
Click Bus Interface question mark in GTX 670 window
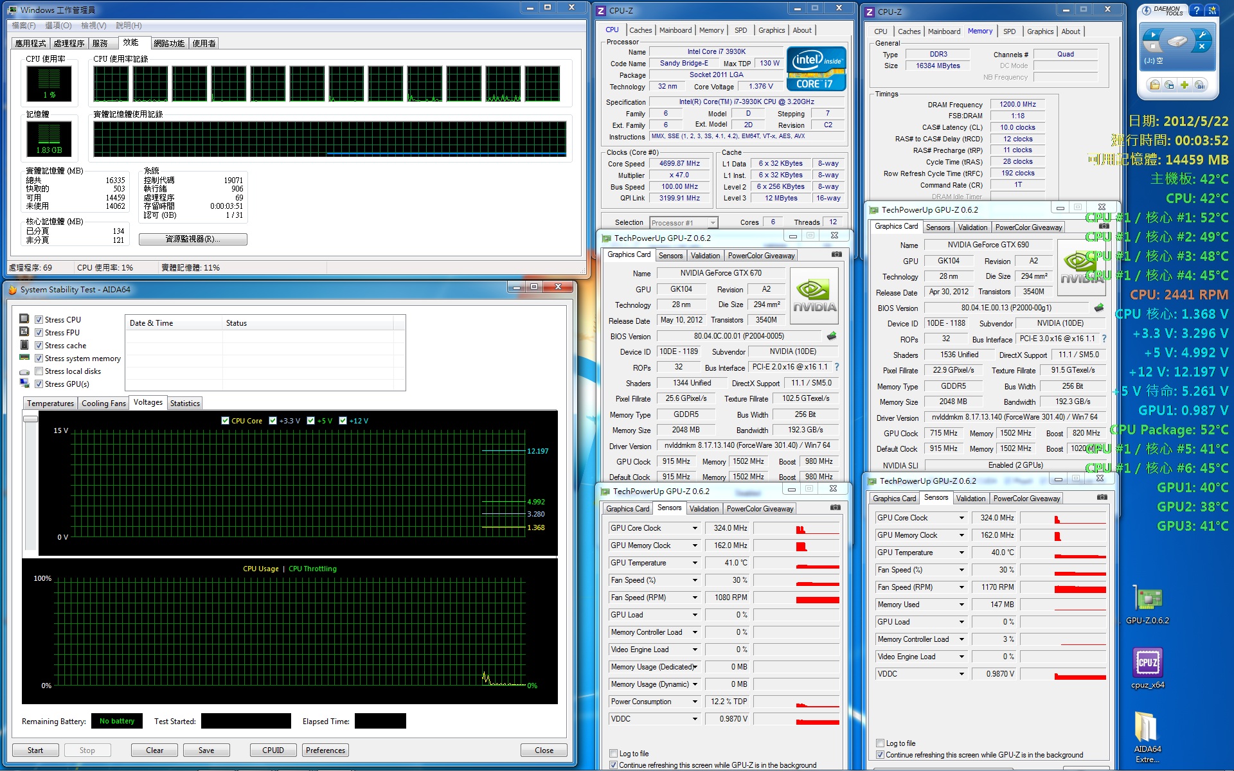pos(837,367)
